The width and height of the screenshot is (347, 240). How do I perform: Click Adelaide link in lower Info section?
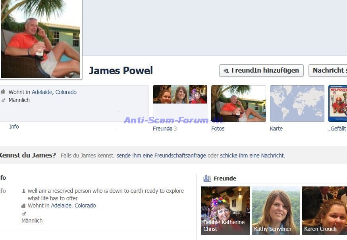[61, 205]
